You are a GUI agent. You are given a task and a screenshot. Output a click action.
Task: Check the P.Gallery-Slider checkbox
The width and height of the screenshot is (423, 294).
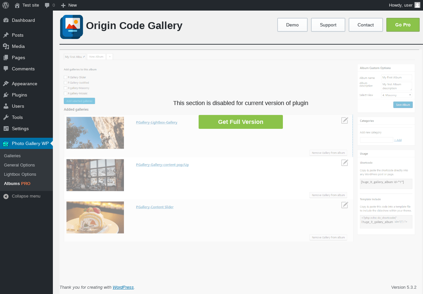65,77
